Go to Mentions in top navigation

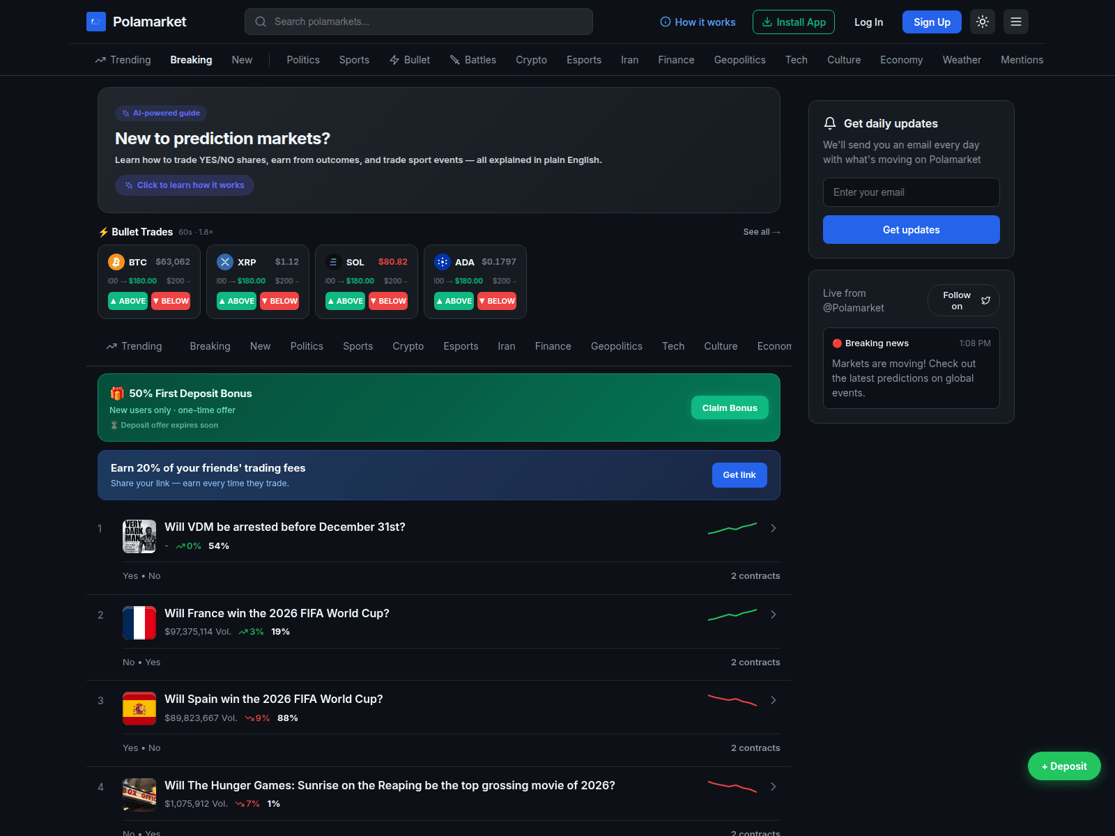tap(1022, 60)
